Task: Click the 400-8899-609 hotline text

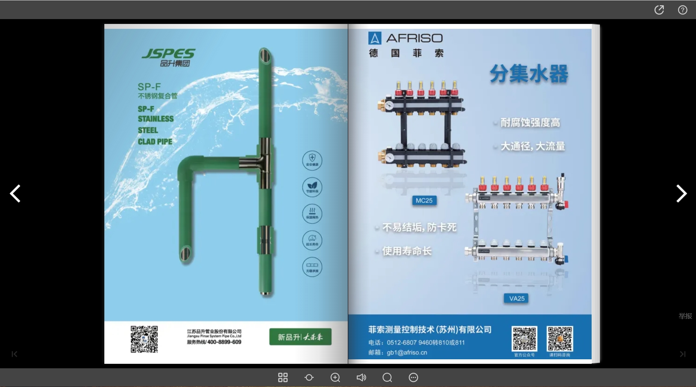Action: click(224, 342)
